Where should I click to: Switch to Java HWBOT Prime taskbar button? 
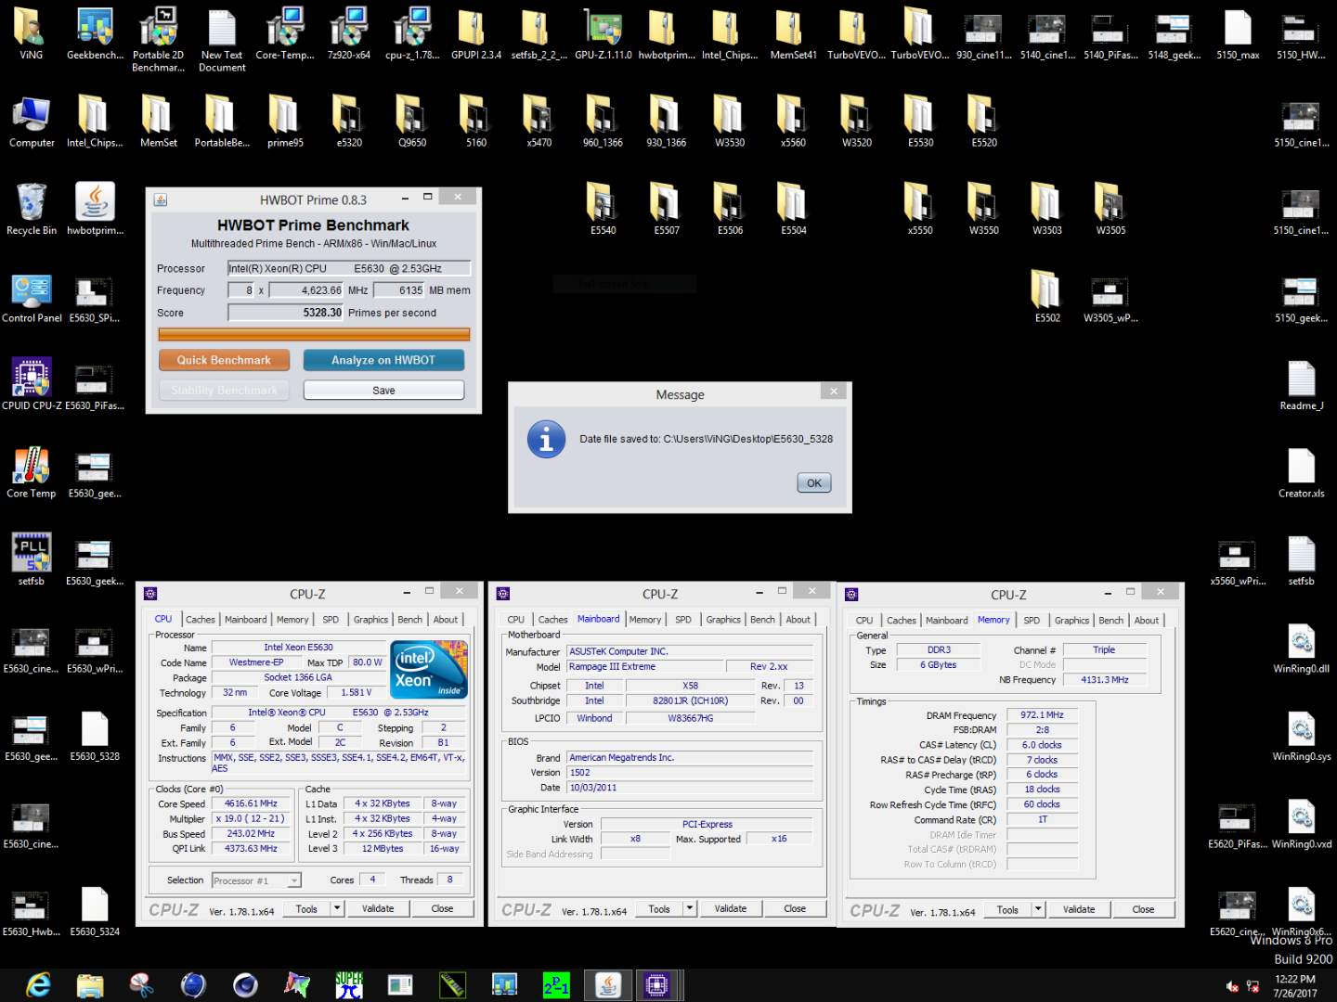tap(608, 984)
